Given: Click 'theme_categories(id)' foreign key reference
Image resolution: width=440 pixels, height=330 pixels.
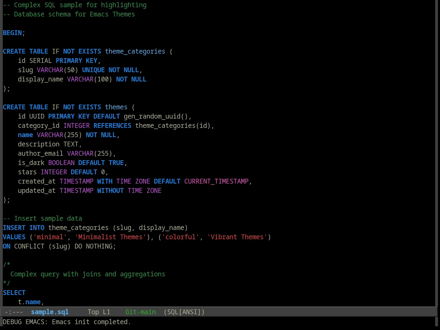Looking at the screenshot, I should pyautogui.click(x=173, y=125).
